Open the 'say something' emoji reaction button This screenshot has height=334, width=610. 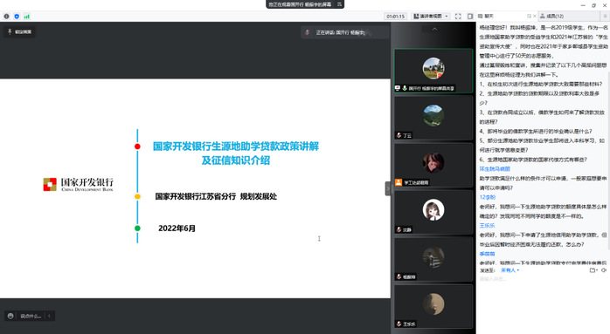pos(10,316)
